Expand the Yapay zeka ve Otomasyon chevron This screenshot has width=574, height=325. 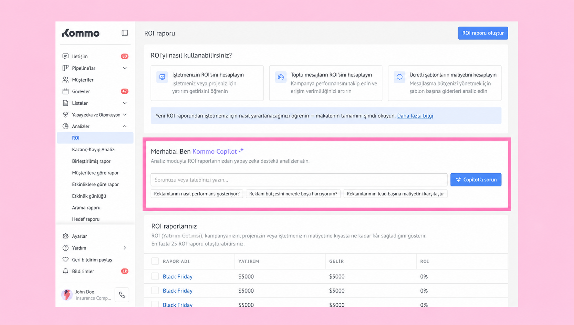125,115
